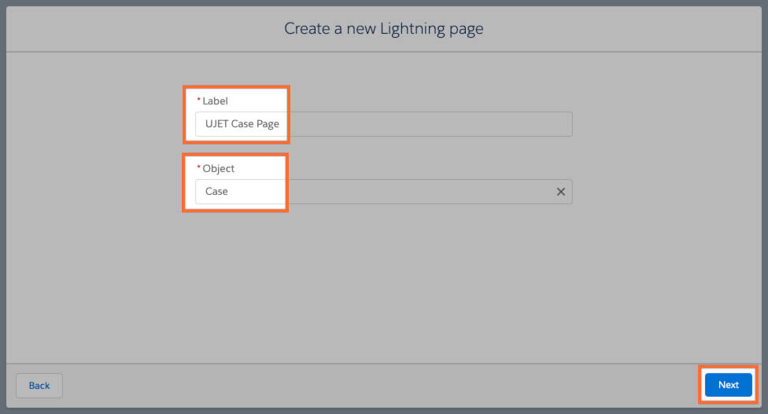Image resolution: width=768 pixels, height=414 pixels.
Task: Click the 'Label' field caption
Action: coord(215,101)
